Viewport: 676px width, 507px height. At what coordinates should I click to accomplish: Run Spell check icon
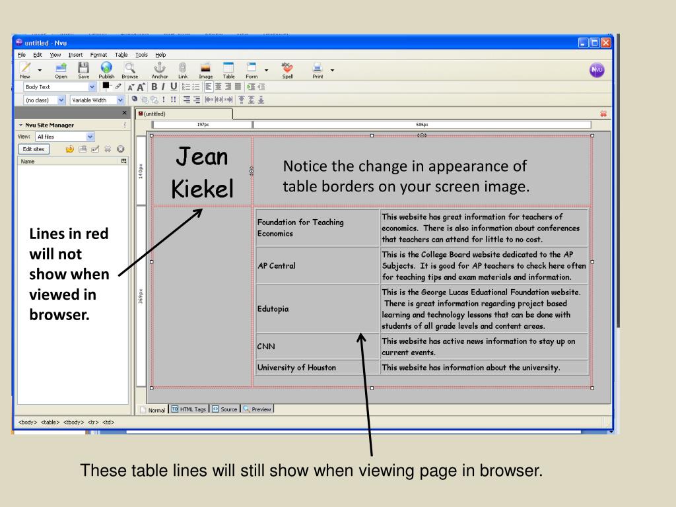click(x=287, y=69)
